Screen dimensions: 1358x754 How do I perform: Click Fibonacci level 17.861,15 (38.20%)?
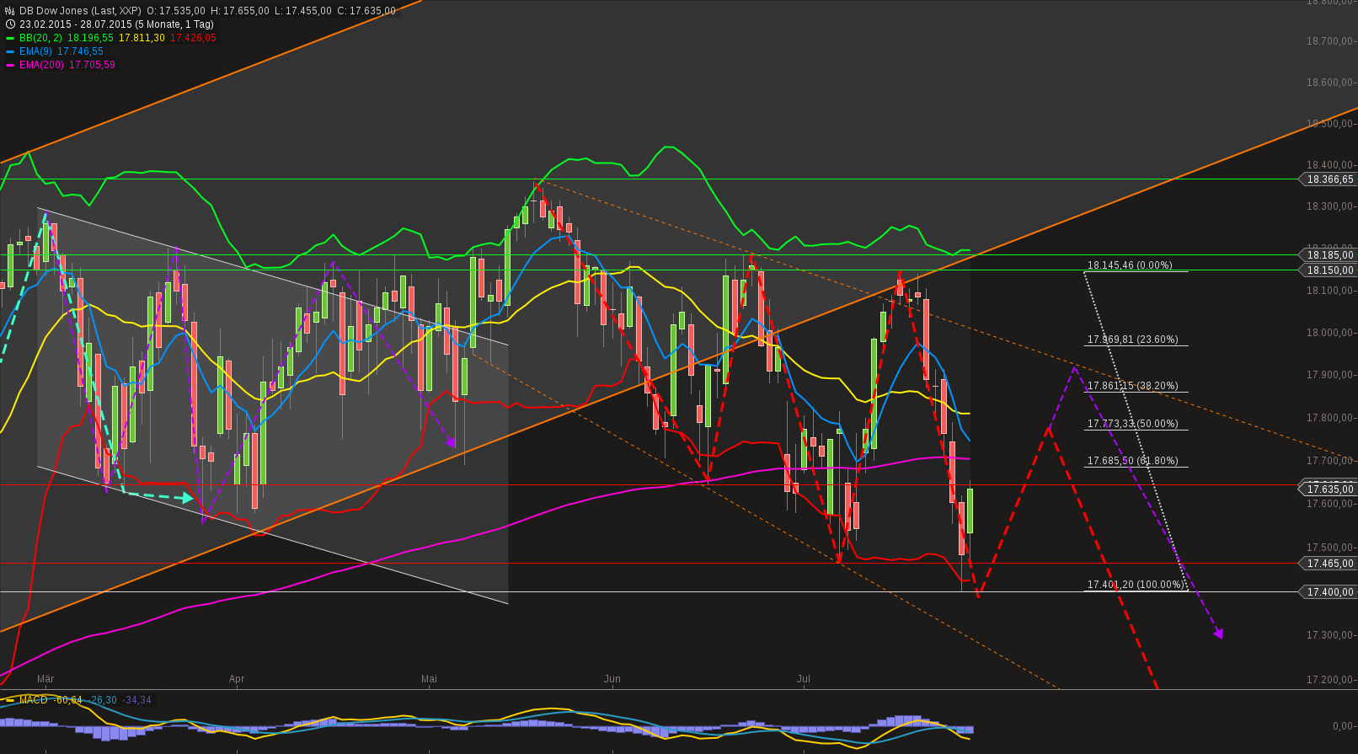point(1133,386)
